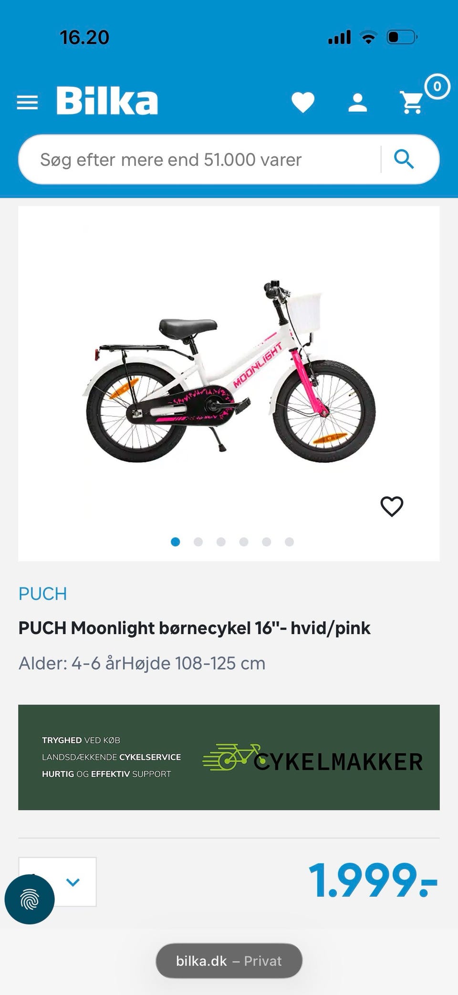
Task: Expand the quantity dropdown chevron
Action: [73, 882]
